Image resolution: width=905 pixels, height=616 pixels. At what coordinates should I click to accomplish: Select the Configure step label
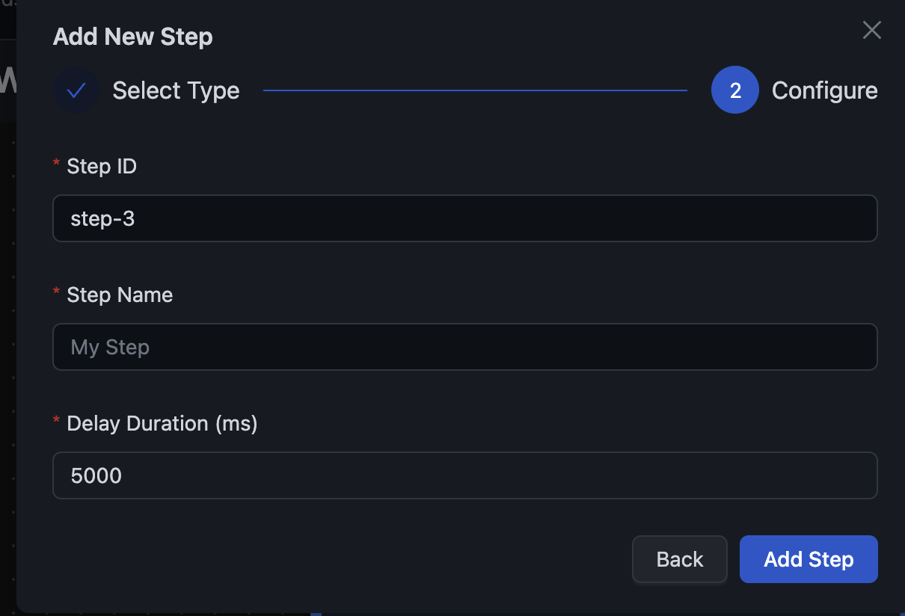pos(824,90)
